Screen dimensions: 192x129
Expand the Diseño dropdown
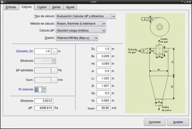77,38
